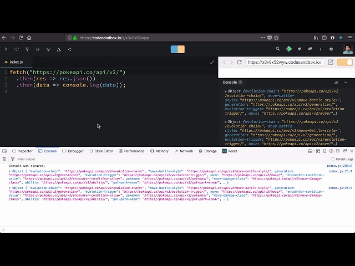Toggle the orange preview switch
The image size is (355, 266).
[x=345, y=62]
